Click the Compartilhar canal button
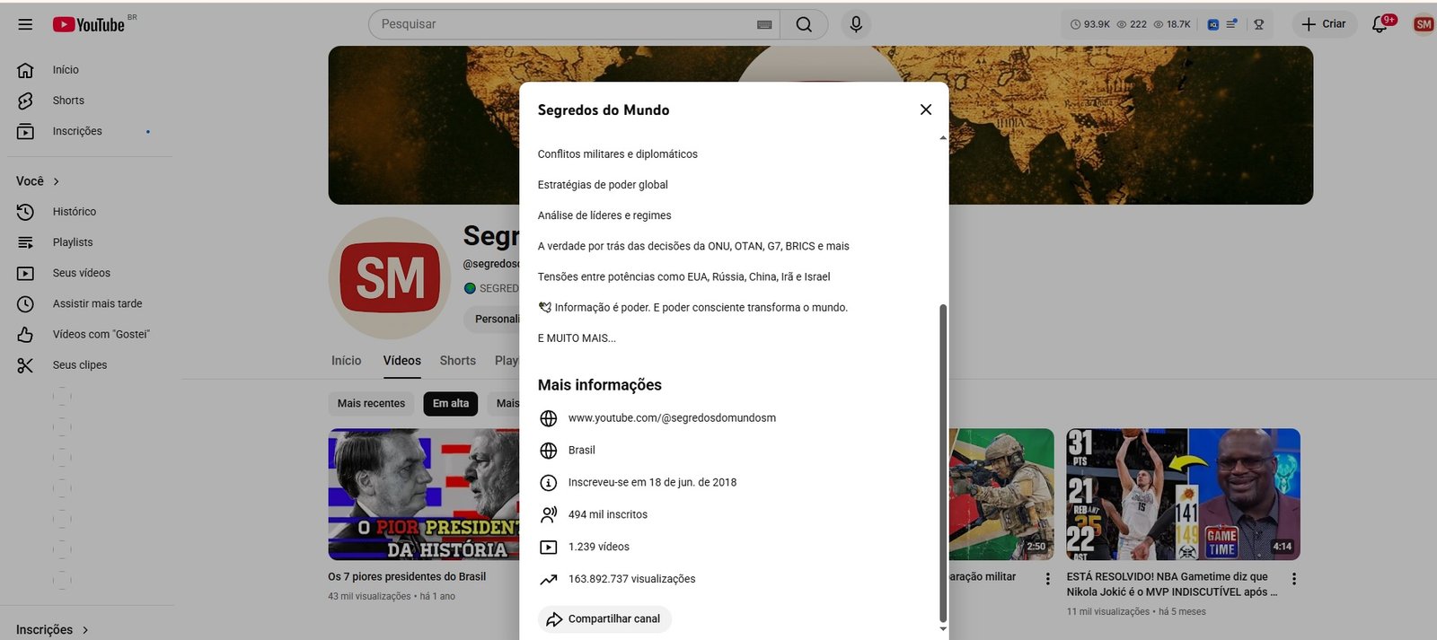The height and width of the screenshot is (640, 1437). click(x=604, y=619)
